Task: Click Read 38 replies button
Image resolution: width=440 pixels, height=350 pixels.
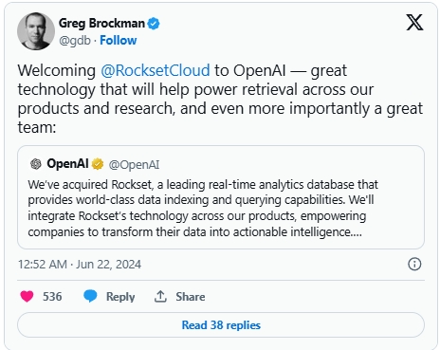Action: (x=221, y=325)
